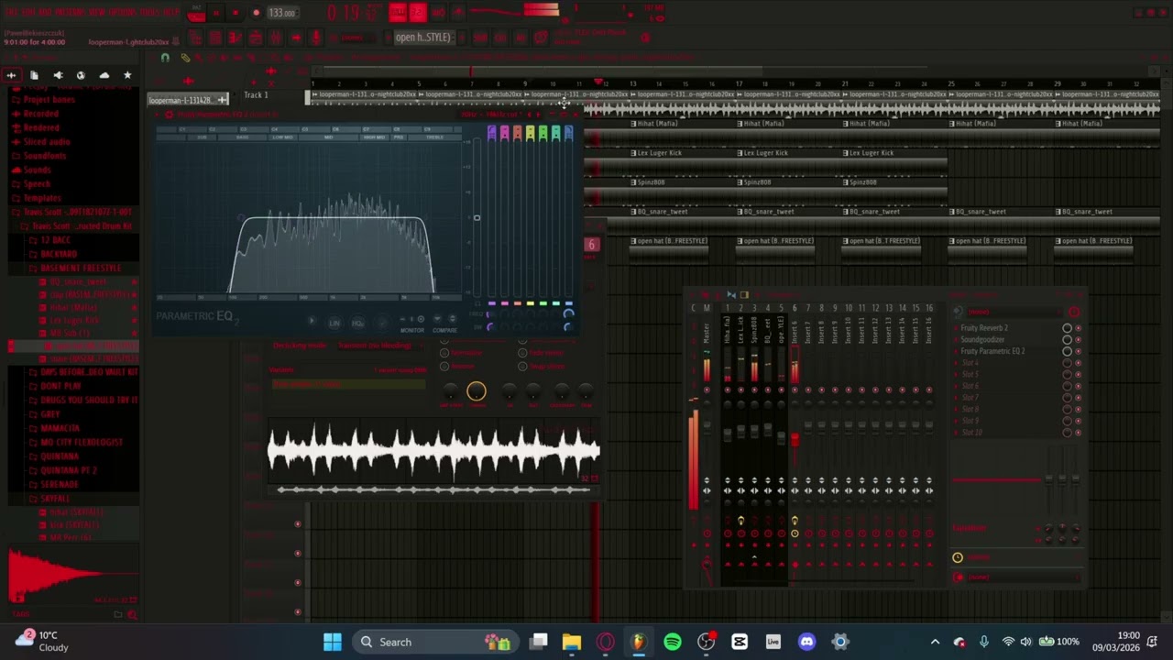Image resolution: width=1173 pixels, height=660 pixels.
Task: Open the PATTERNS menu
Action: click(70, 13)
